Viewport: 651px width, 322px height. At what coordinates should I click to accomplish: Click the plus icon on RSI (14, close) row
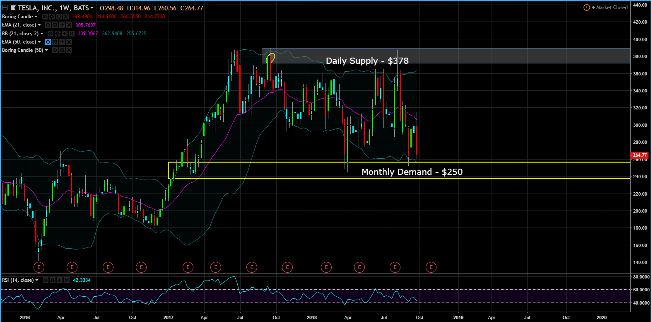pos(60,280)
